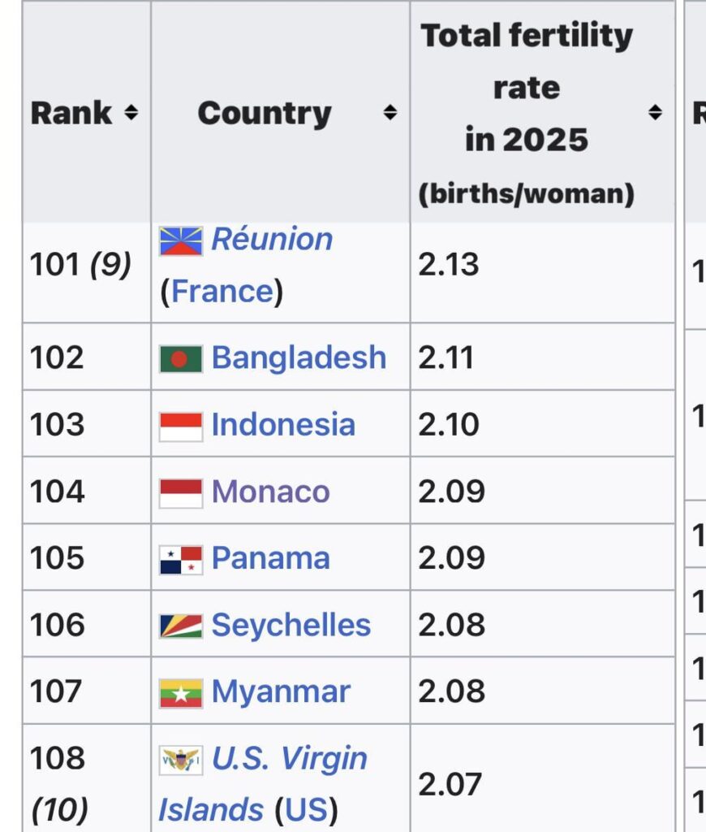Follow the Panama link
This screenshot has width=706, height=832.
[270, 558]
